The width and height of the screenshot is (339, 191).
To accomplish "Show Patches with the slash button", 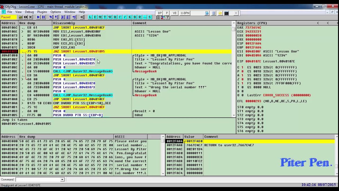I will [125, 17].
